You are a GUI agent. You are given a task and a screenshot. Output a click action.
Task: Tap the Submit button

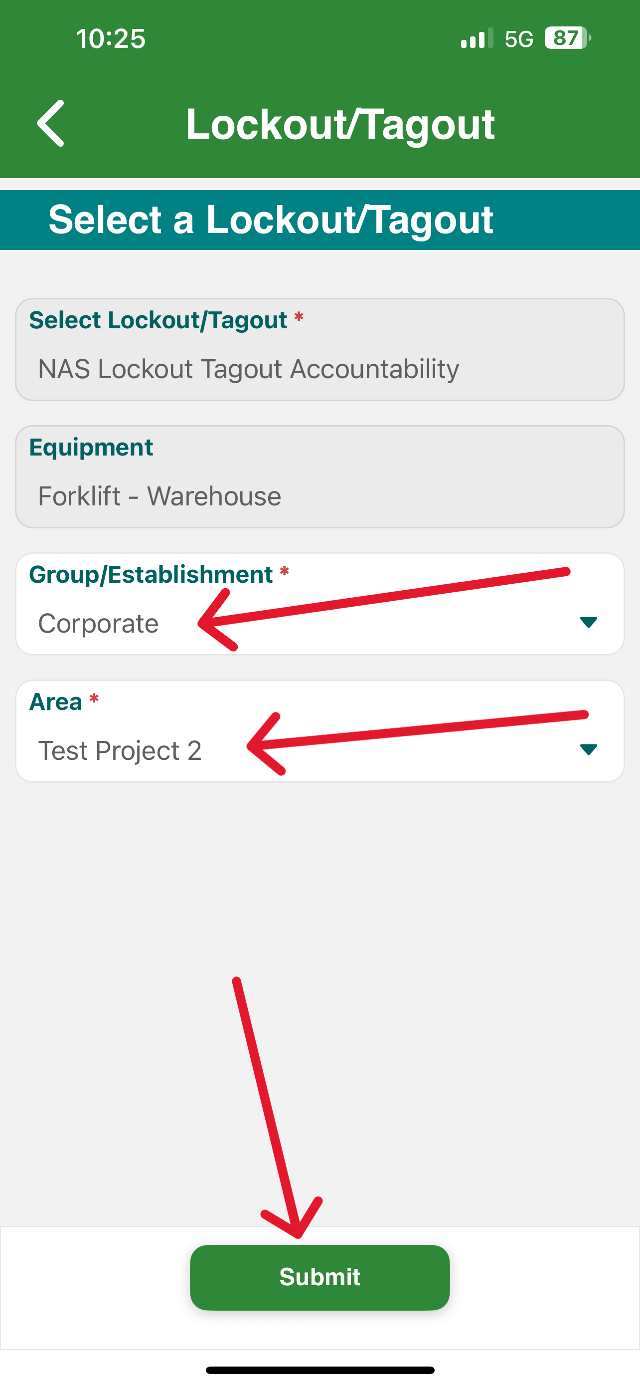click(x=320, y=1277)
